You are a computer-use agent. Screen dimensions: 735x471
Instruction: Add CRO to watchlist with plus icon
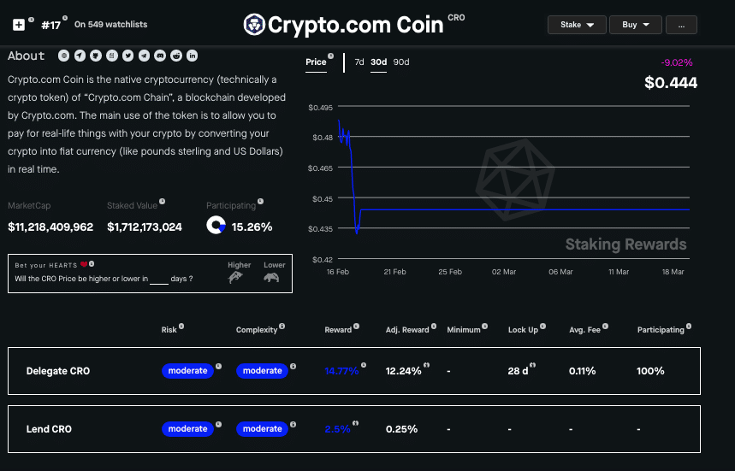coord(19,25)
